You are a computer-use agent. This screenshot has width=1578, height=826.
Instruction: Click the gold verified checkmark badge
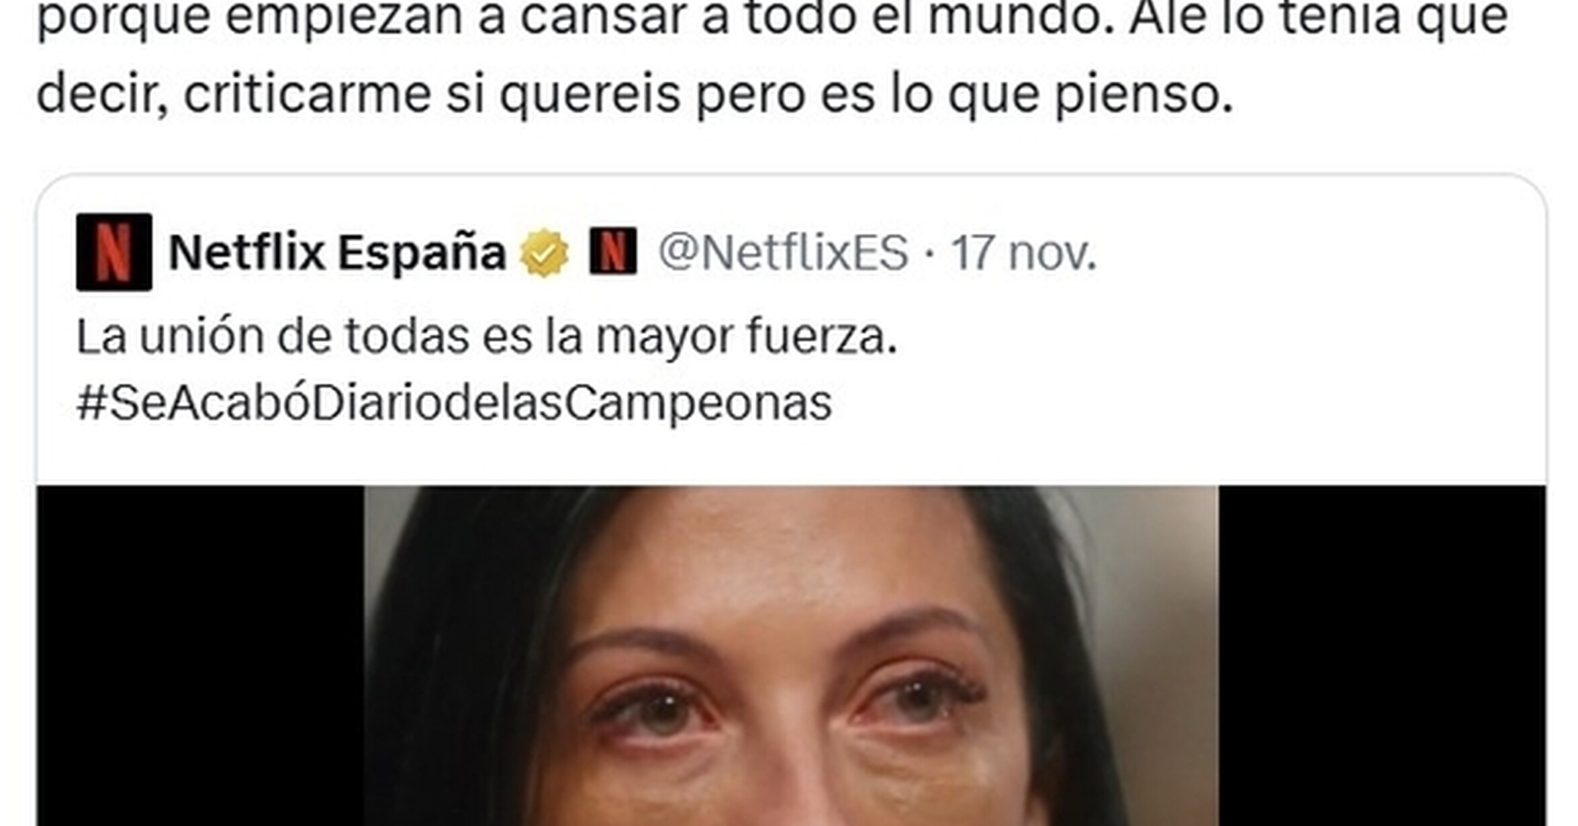544,253
